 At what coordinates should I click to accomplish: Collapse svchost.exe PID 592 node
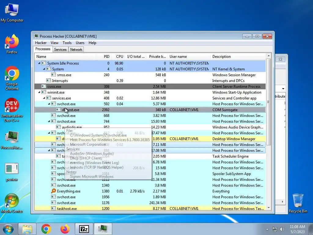pyautogui.click(x=49, y=104)
